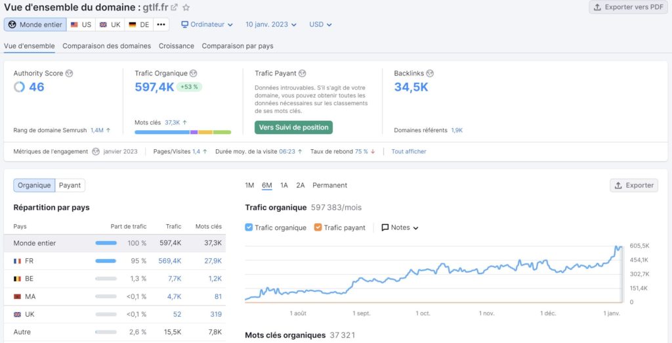The width and height of the screenshot is (672, 343).
Task: Set chart range to 2A
Action: (x=301, y=185)
